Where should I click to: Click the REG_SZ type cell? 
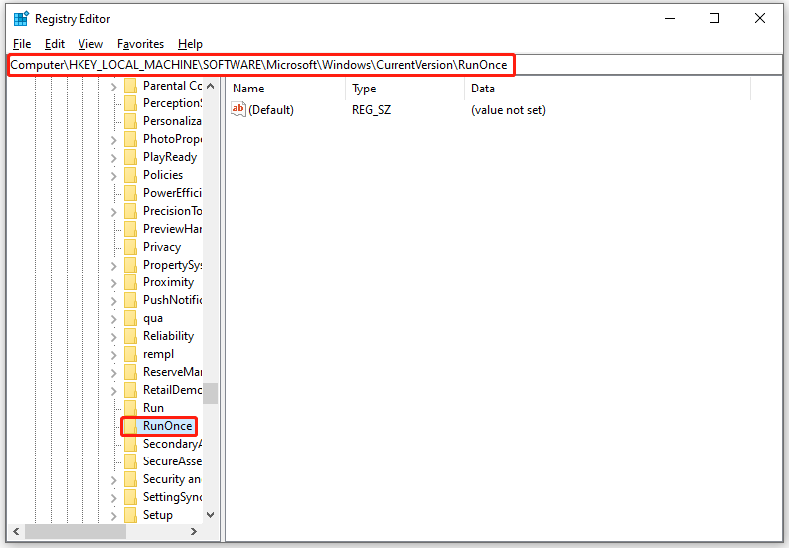(x=372, y=110)
